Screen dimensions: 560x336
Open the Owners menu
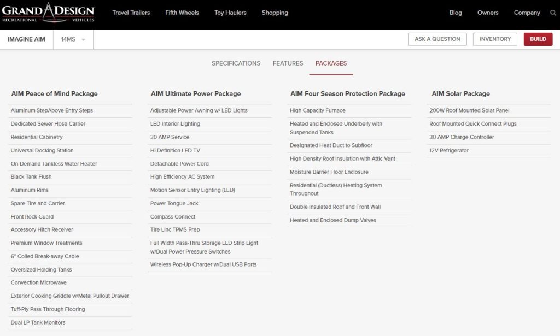[488, 13]
